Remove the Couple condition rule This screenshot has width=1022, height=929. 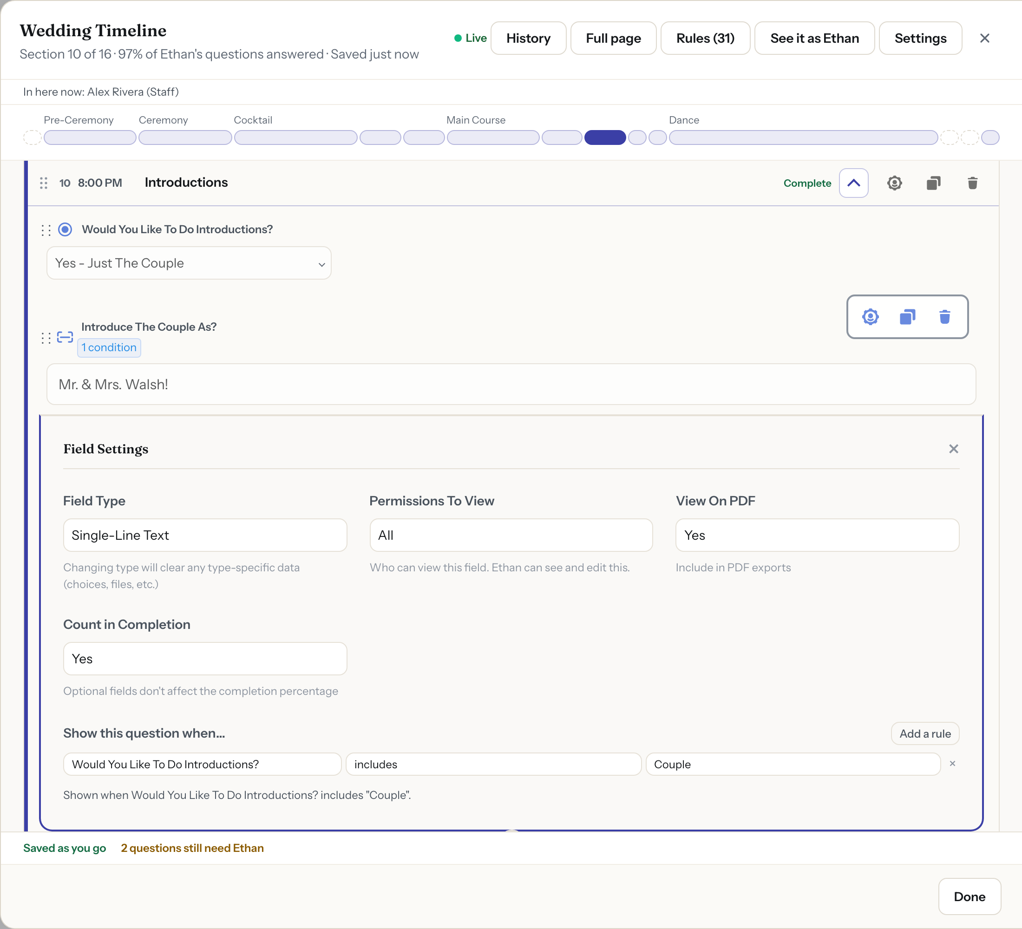952,763
